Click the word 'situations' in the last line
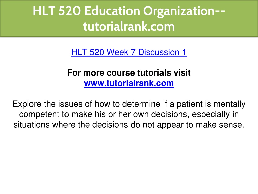This screenshot has height=194, width=258. pyautogui.click(x=31, y=125)
